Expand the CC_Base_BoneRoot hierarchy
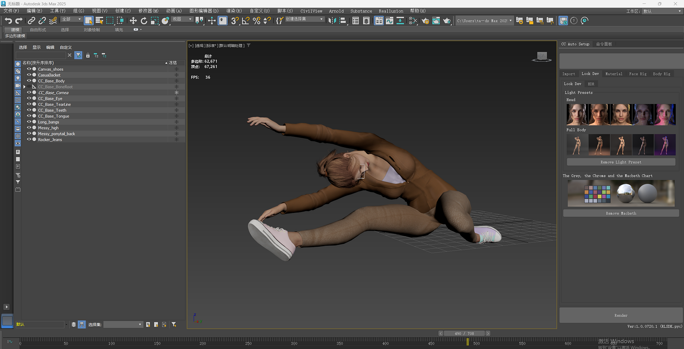The height and width of the screenshot is (349, 684). [24, 87]
